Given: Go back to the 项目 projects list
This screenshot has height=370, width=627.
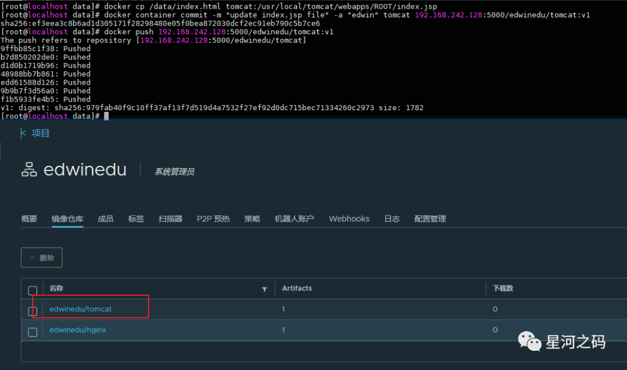Looking at the screenshot, I should coord(41,133).
